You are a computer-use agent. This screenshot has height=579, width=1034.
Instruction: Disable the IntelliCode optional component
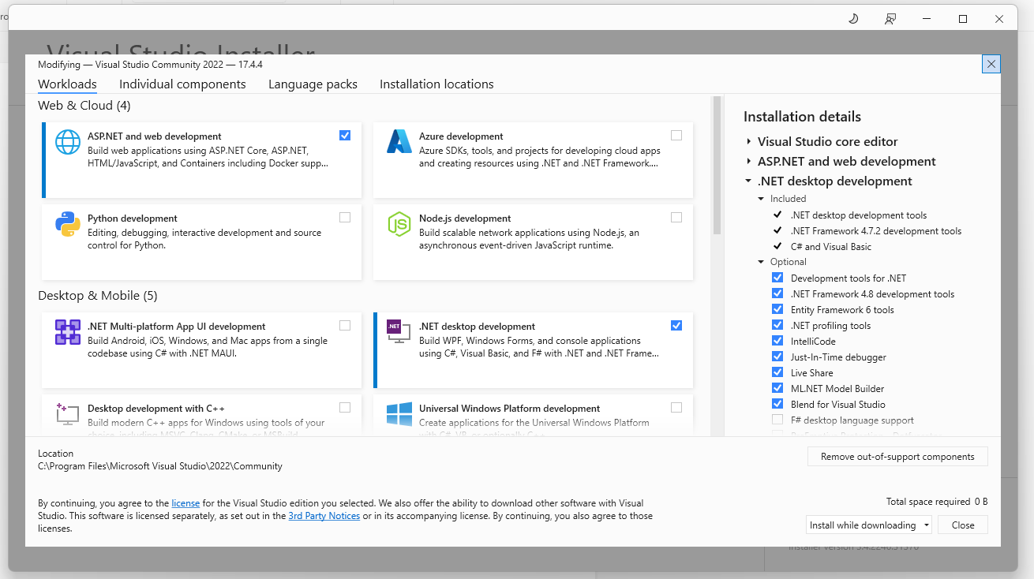pyautogui.click(x=777, y=341)
